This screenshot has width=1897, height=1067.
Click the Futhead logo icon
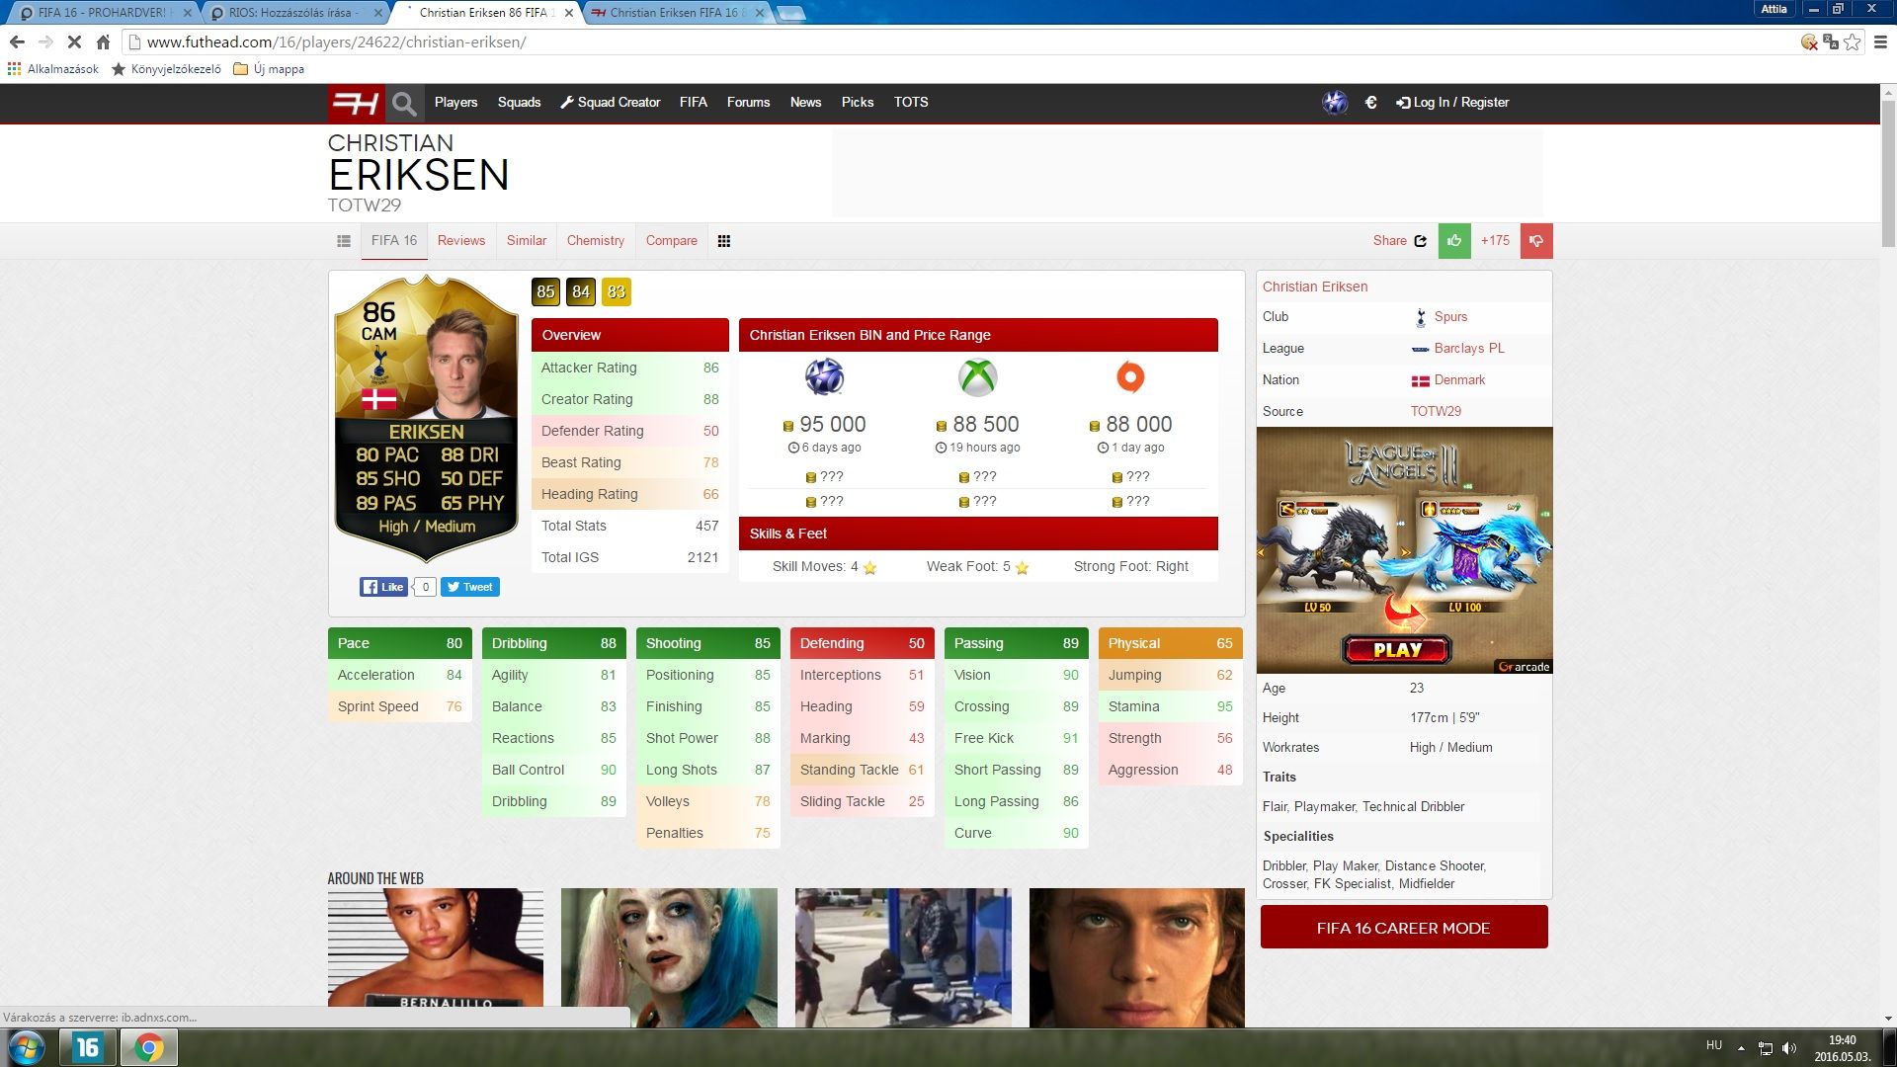356,103
